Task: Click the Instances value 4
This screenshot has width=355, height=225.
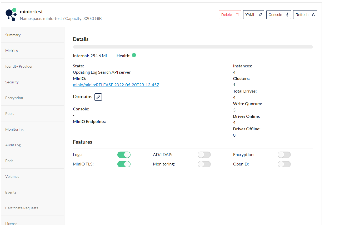Action: pos(234,72)
